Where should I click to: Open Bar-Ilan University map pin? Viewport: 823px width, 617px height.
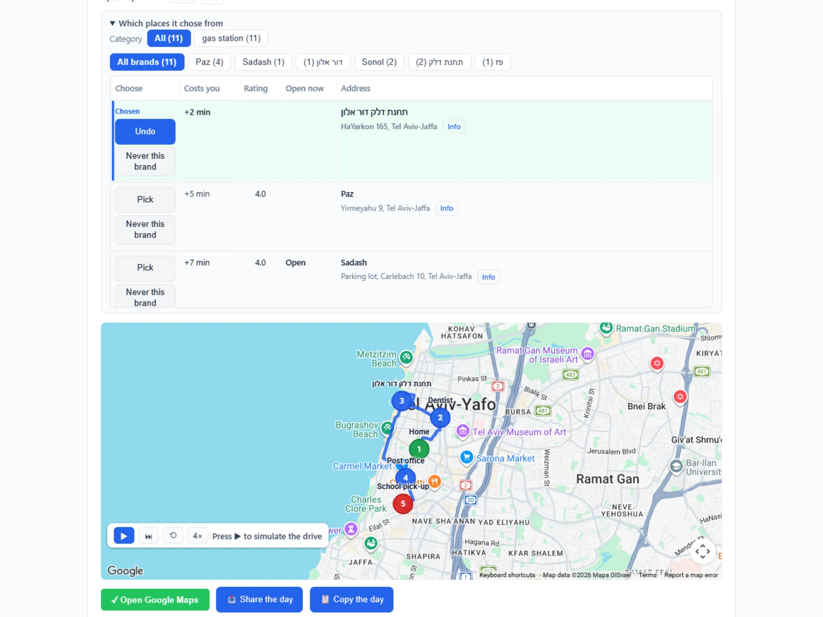(x=676, y=467)
